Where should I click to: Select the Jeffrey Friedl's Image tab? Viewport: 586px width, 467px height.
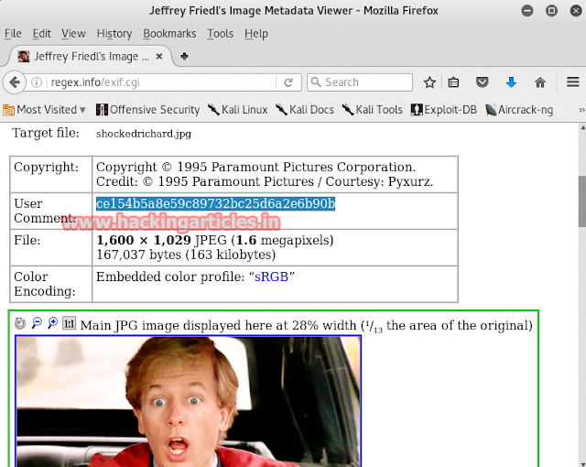pyautogui.click(x=90, y=57)
